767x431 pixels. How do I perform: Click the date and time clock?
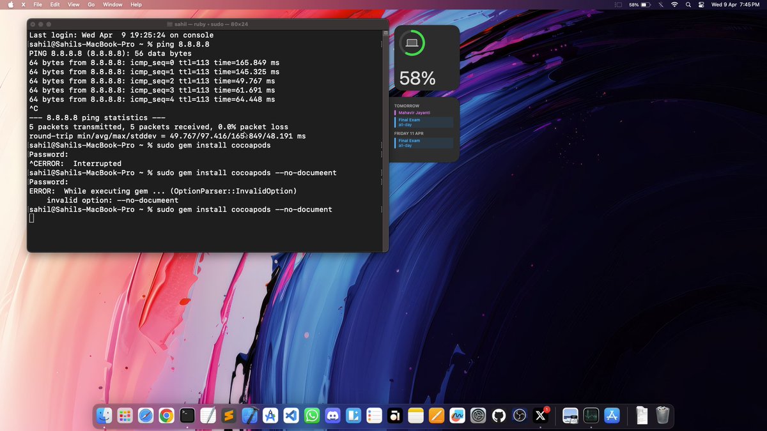click(x=735, y=4)
